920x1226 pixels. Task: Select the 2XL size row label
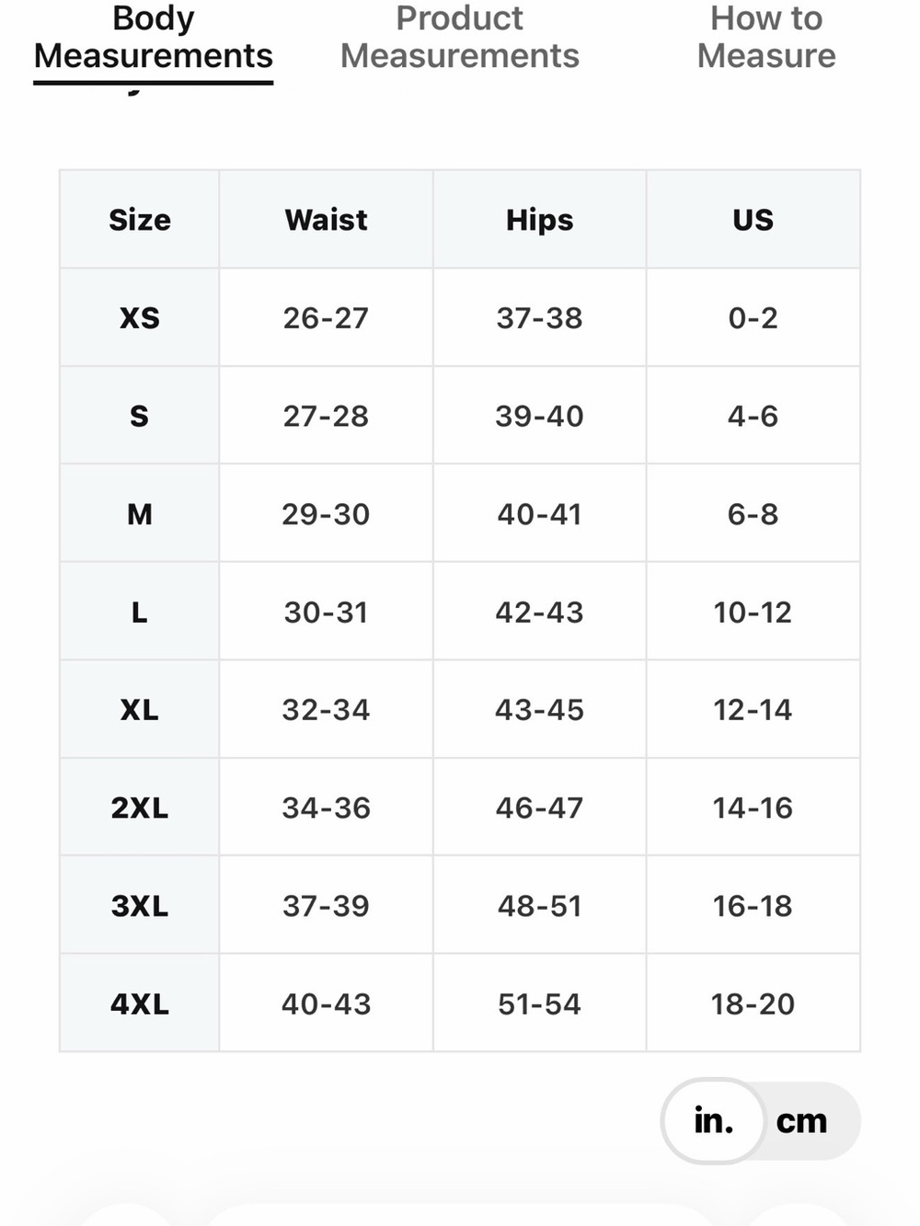tap(140, 808)
